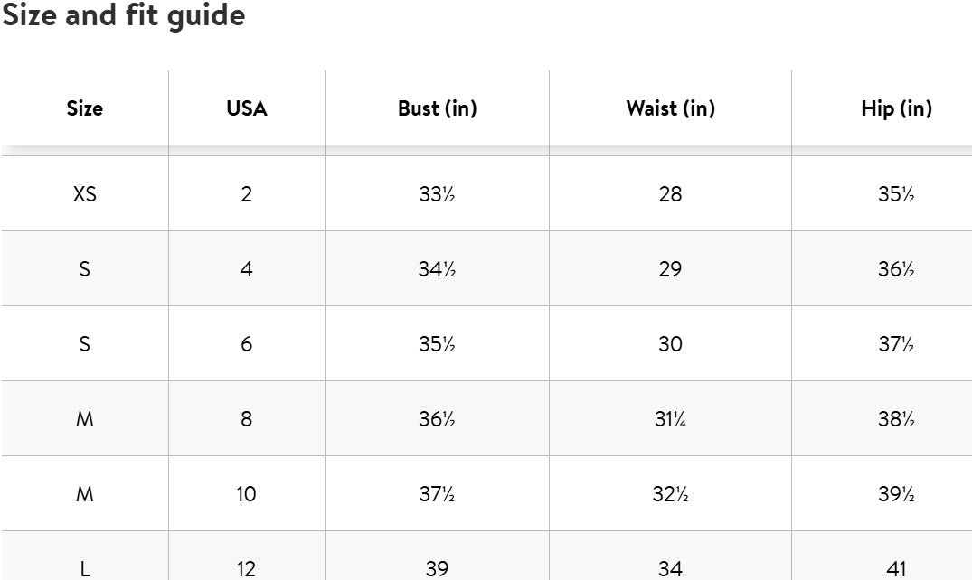The image size is (972, 580).
Task: Click the 38½ hip measurement cell
Action: (x=896, y=419)
